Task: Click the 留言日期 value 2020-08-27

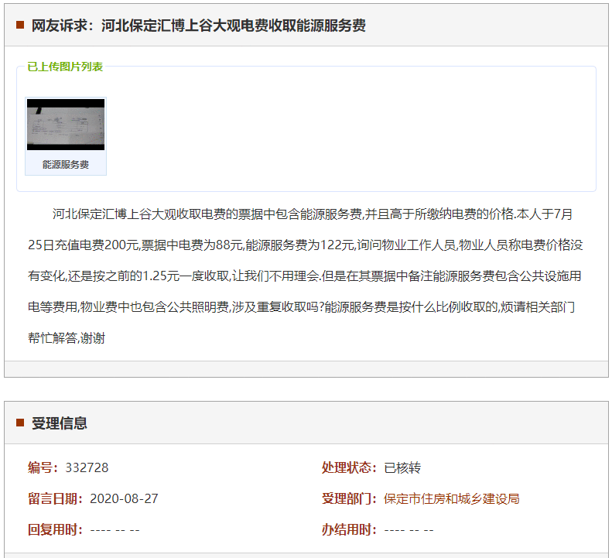Action: pyautogui.click(x=124, y=498)
